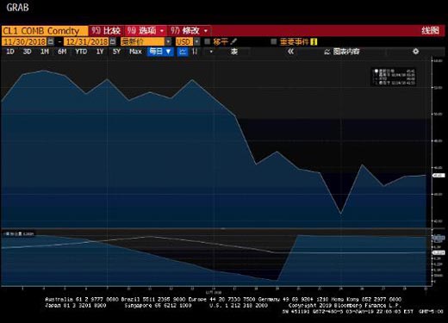Screen dimensions: 448x323
Task: Open the 选项 options menu
Action: 146,30
